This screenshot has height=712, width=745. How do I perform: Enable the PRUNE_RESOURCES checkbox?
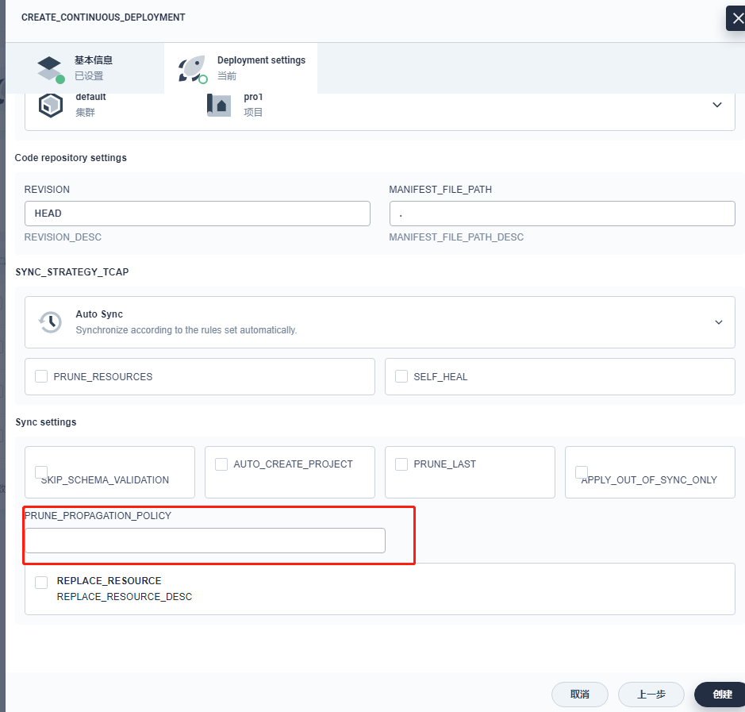40,375
